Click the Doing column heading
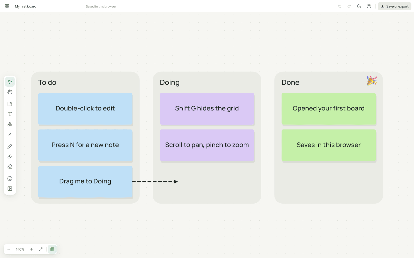 (x=170, y=83)
